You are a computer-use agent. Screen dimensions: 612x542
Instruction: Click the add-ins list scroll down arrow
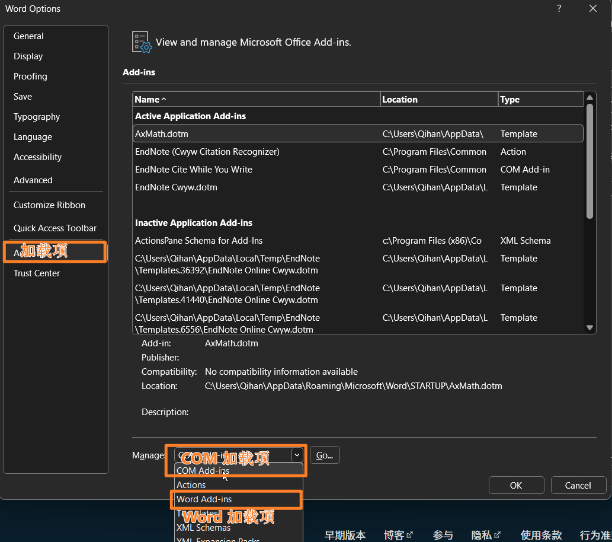[589, 327]
